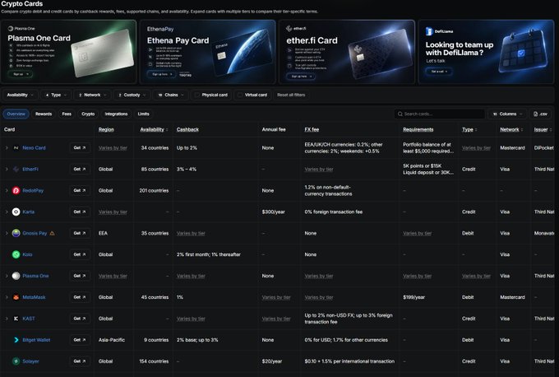Image resolution: width=559 pixels, height=377 pixels.
Task: Click Get button for Kolo
Action: tap(80, 254)
